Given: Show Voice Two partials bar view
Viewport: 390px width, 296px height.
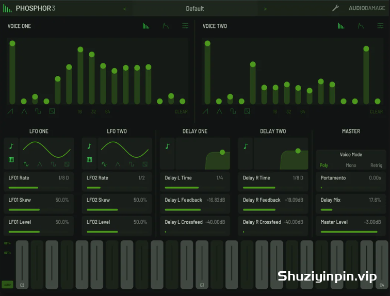Looking at the screenshot, I should [x=341, y=26].
